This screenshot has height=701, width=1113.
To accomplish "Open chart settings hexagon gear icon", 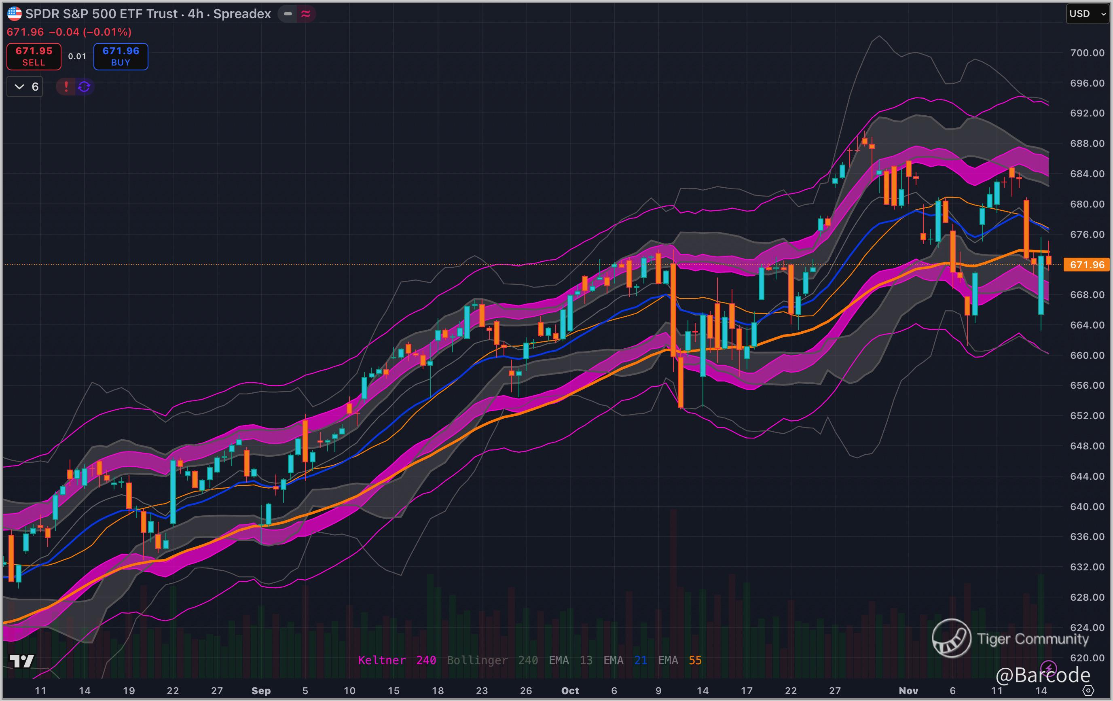I will 1088,690.
